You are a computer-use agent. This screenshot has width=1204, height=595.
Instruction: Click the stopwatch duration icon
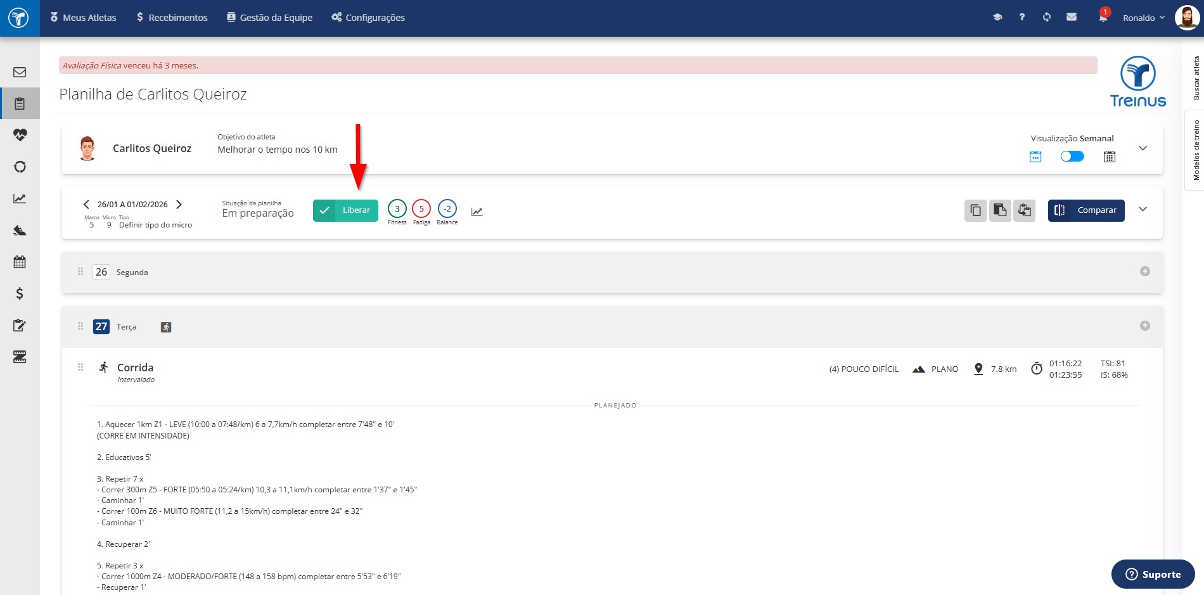(x=1037, y=368)
